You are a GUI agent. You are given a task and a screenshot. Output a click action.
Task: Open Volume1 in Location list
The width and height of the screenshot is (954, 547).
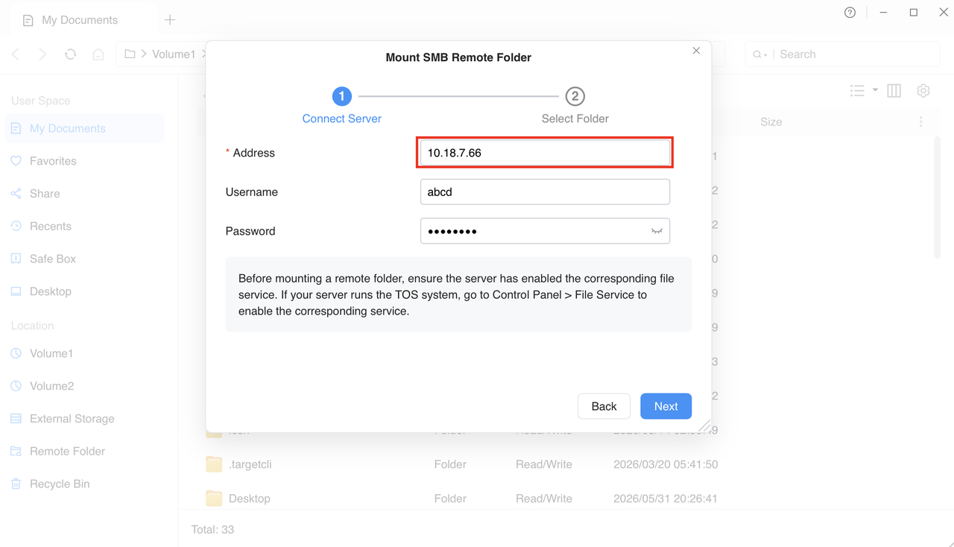[x=84, y=353]
